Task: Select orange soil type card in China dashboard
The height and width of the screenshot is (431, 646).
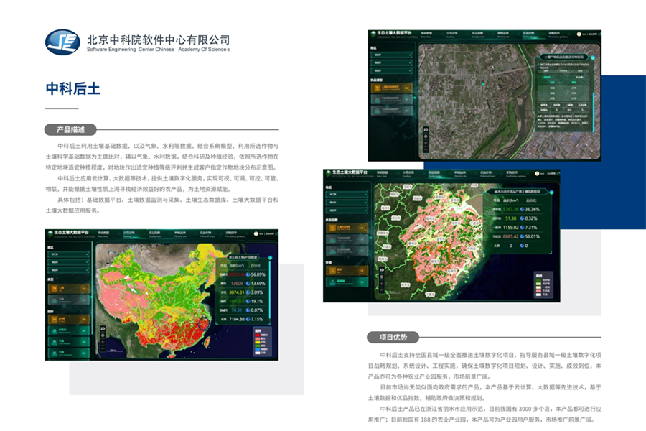Action: click(x=68, y=288)
